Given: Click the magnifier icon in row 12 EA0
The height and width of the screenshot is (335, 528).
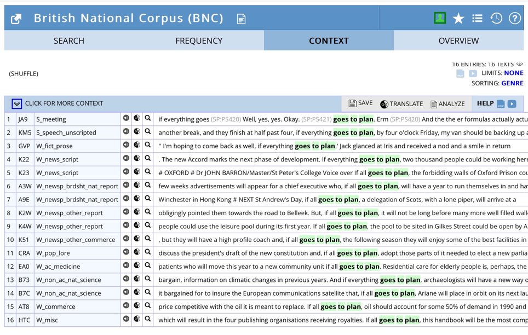Looking at the screenshot, I should point(147,265).
